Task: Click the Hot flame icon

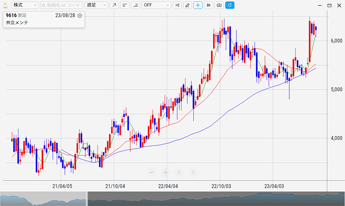Action: click(x=5, y=5)
